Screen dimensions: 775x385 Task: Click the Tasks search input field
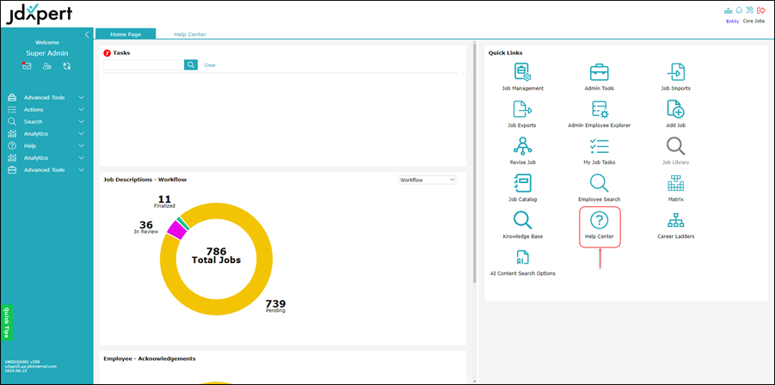point(144,65)
